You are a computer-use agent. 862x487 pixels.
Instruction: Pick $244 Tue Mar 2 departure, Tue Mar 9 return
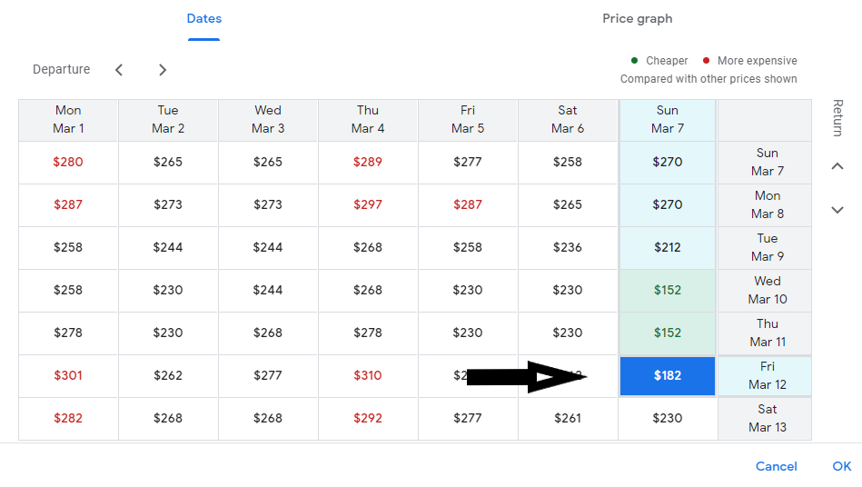point(168,247)
